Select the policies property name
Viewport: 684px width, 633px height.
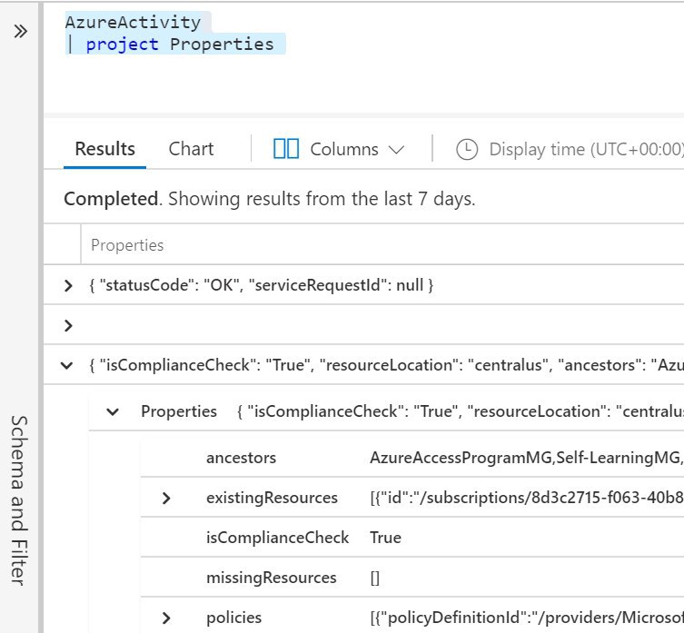point(233,618)
